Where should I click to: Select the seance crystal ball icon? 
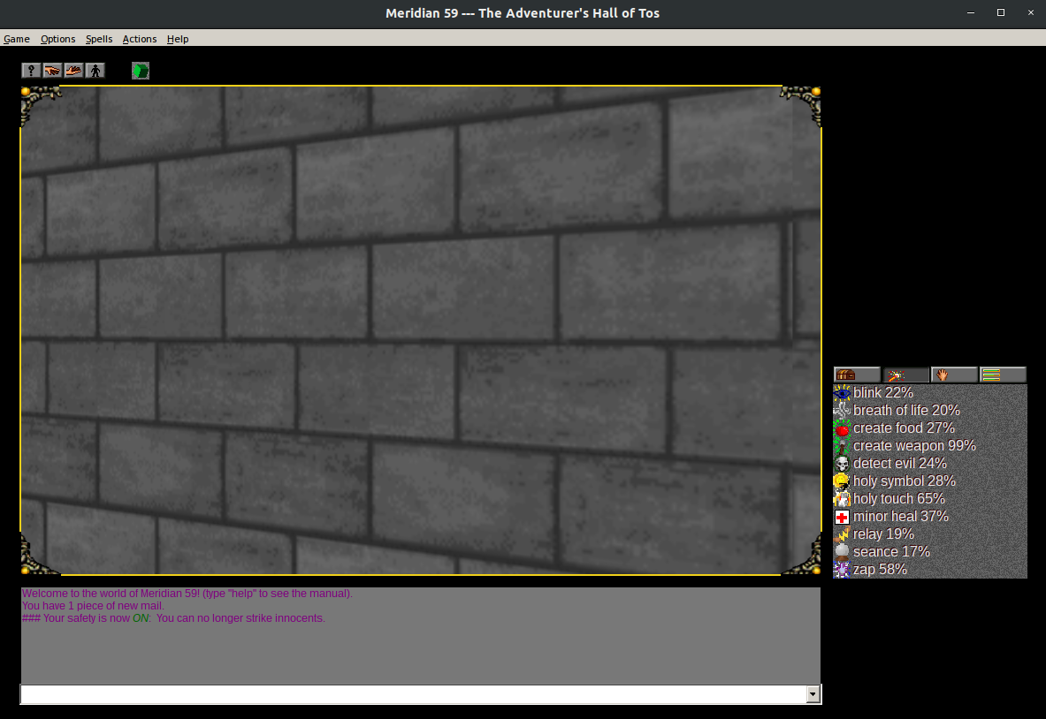(x=842, y=552)
